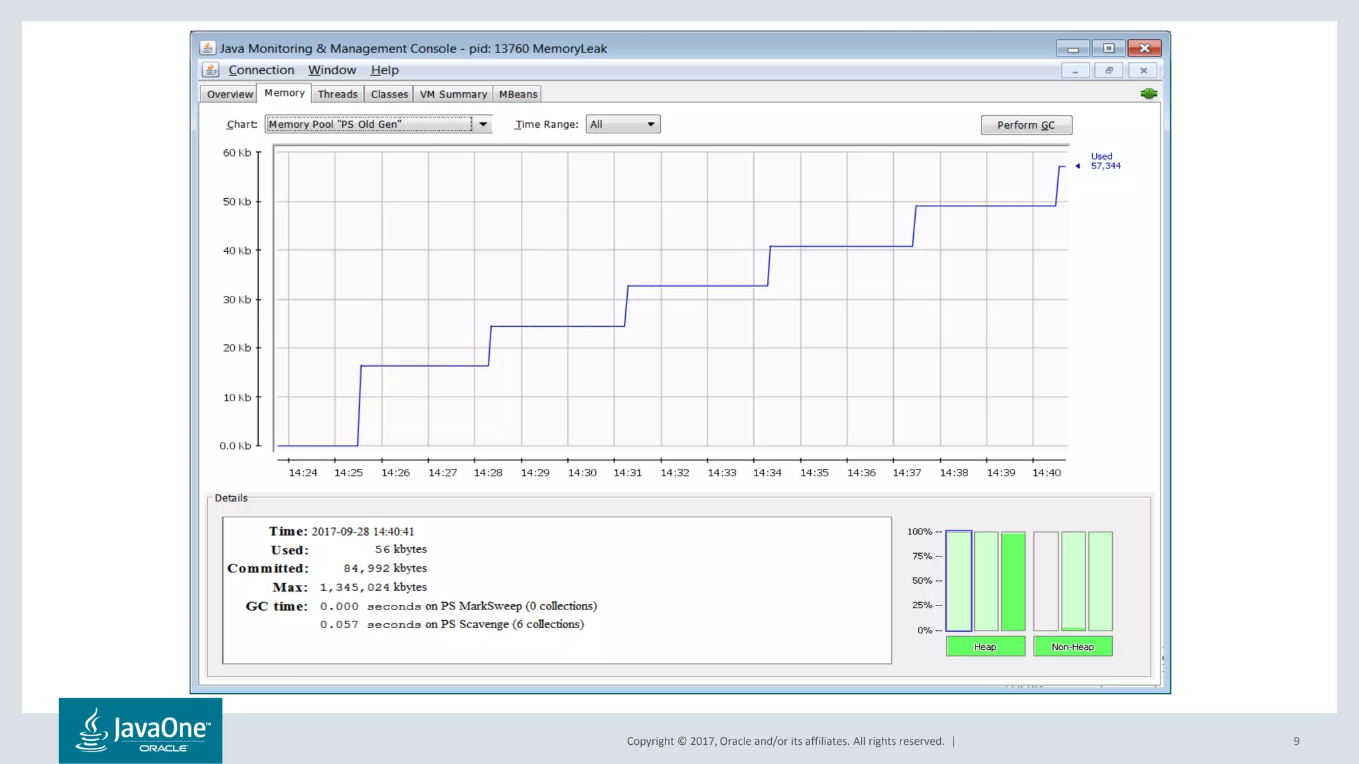Select the first heap pool bar outlined in blue
Image resolution: width=1359 pixels, height=764 pixels.
coord(958,580)
